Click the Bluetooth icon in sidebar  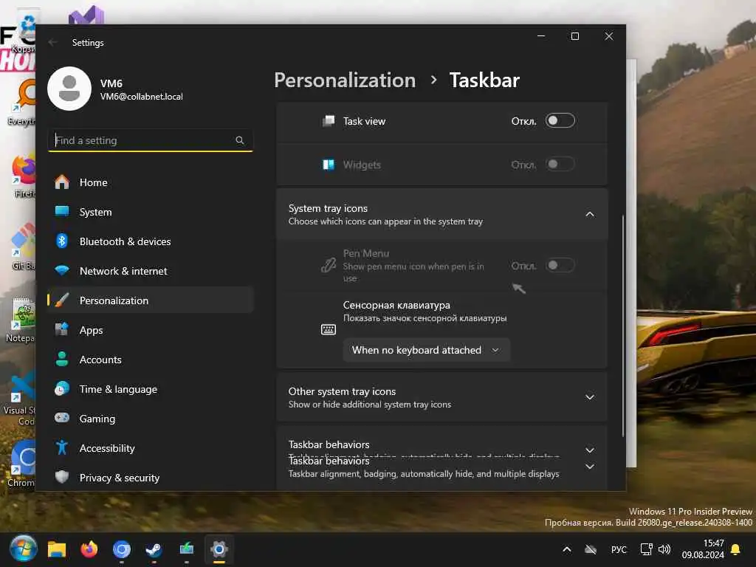pos(62,241)
